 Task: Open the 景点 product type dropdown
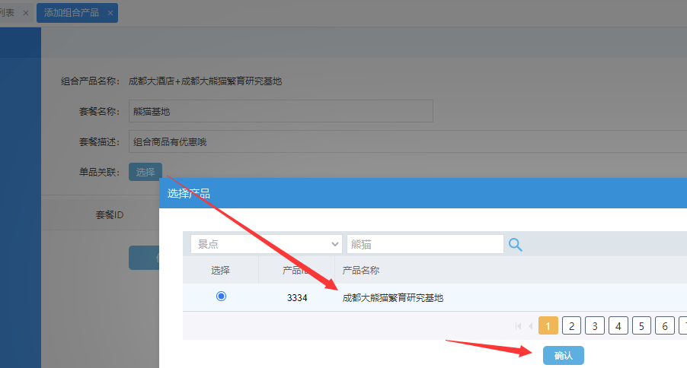(266, 244)
